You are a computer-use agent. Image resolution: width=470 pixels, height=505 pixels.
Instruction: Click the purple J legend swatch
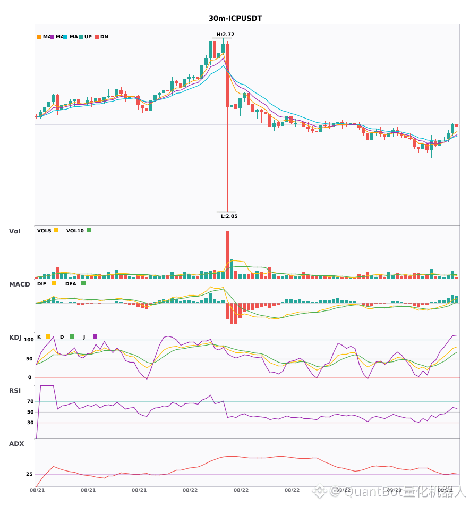click(95, 336)
